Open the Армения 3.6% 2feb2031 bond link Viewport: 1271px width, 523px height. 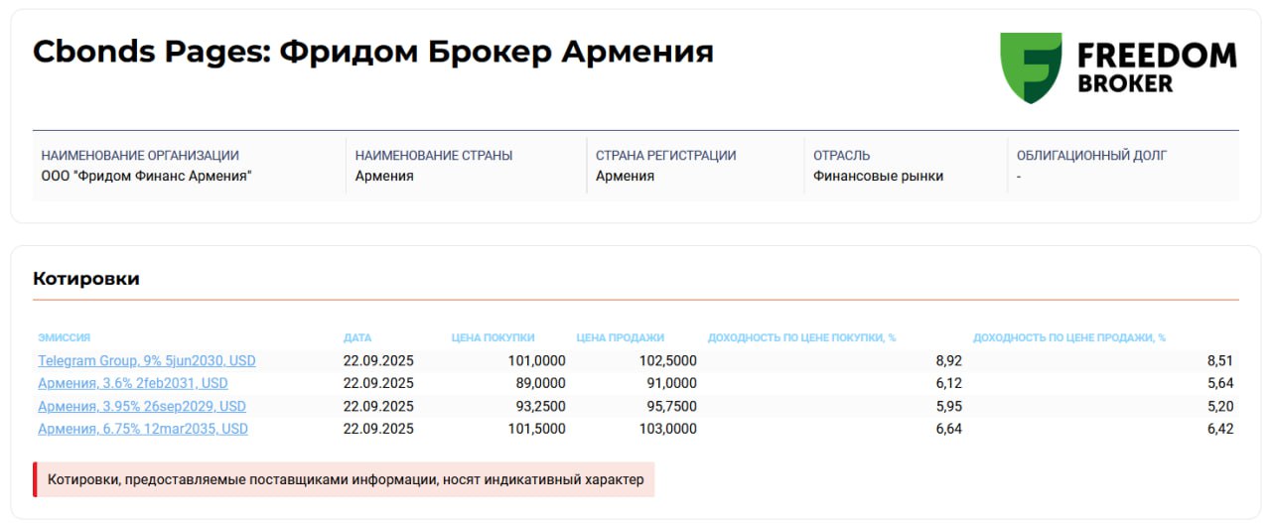click(x=133, y=383)
